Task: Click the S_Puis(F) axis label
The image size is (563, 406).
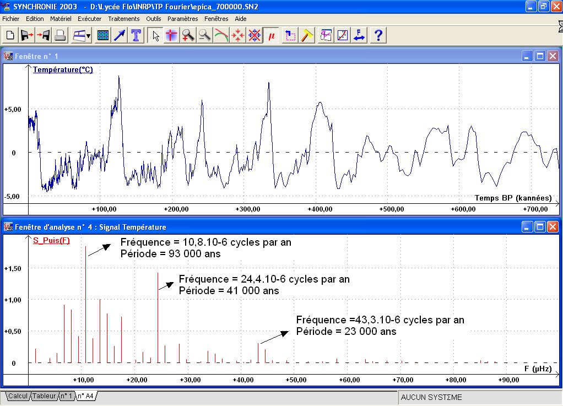Action: tap(51, 241)
